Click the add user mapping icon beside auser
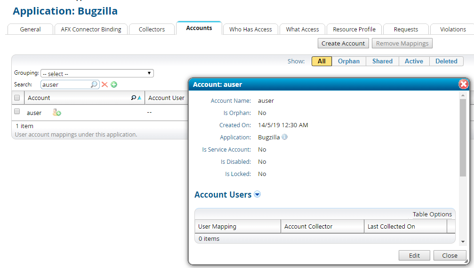 click(x=57, y=113)
